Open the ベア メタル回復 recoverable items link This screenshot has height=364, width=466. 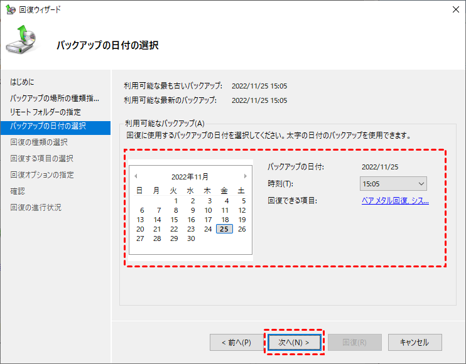coord(395,201)
